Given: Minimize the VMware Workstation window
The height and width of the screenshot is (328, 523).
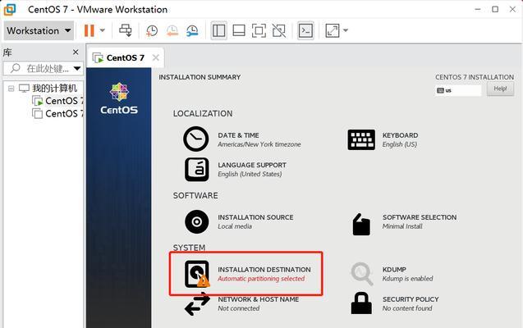Looking at the screenshot, I should (x=478, y=9).
